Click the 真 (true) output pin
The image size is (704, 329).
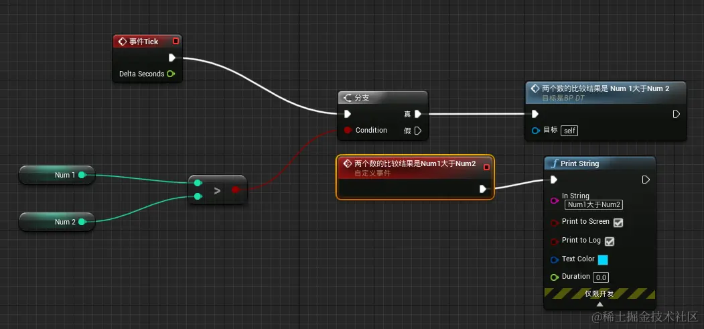pyautogui.click(x=418, y=114)
